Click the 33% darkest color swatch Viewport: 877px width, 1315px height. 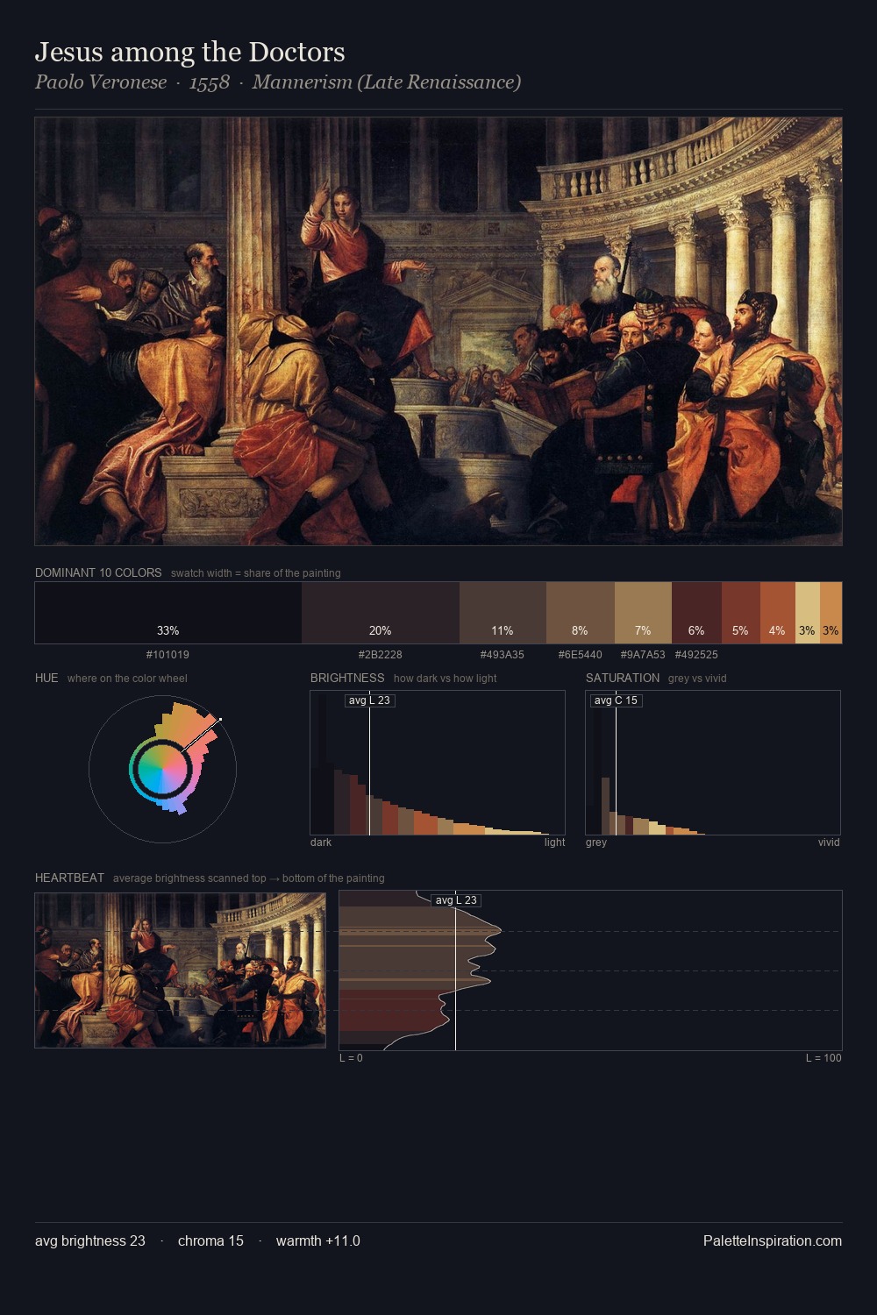point(168,613)
